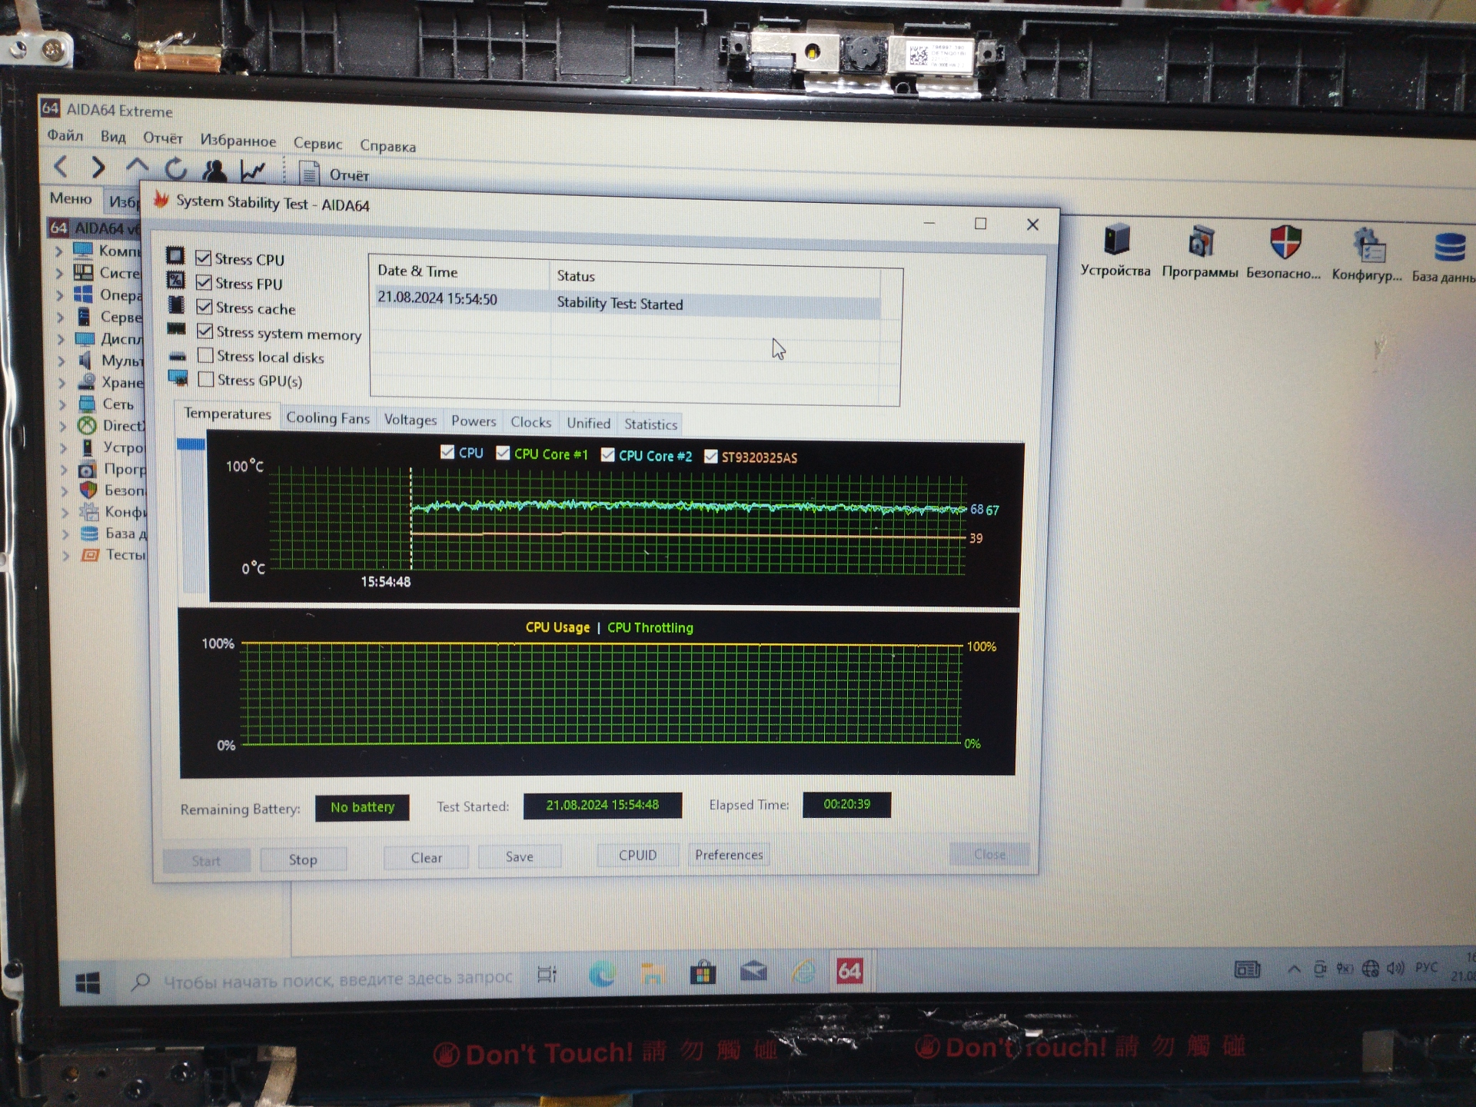Click the Отчёт report toolbar button
This screenshot has width=1476, height=1107.
coord(334,175)
